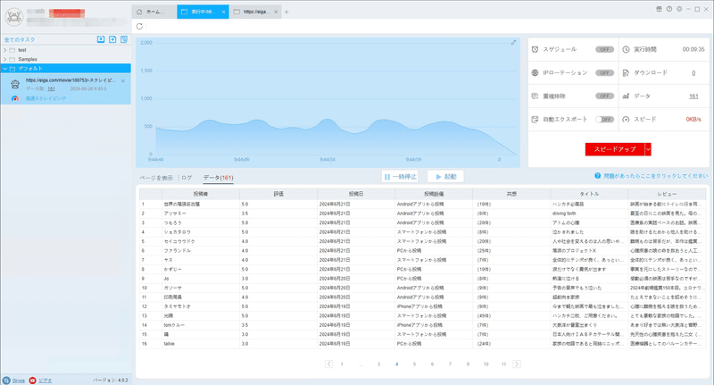Image resolution: width=714 pixels, height=385 pixels.
Task: Click the ビデオ link in status bar
Action: pyautogui.click(x=46, y=381)
